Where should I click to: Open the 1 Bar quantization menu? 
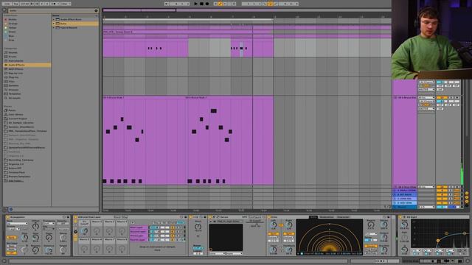tap(65, 4)
